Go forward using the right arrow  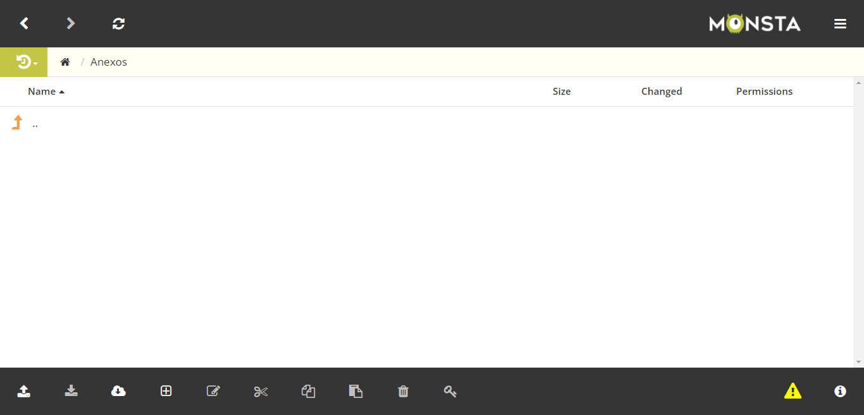click(x=71, y=23)
